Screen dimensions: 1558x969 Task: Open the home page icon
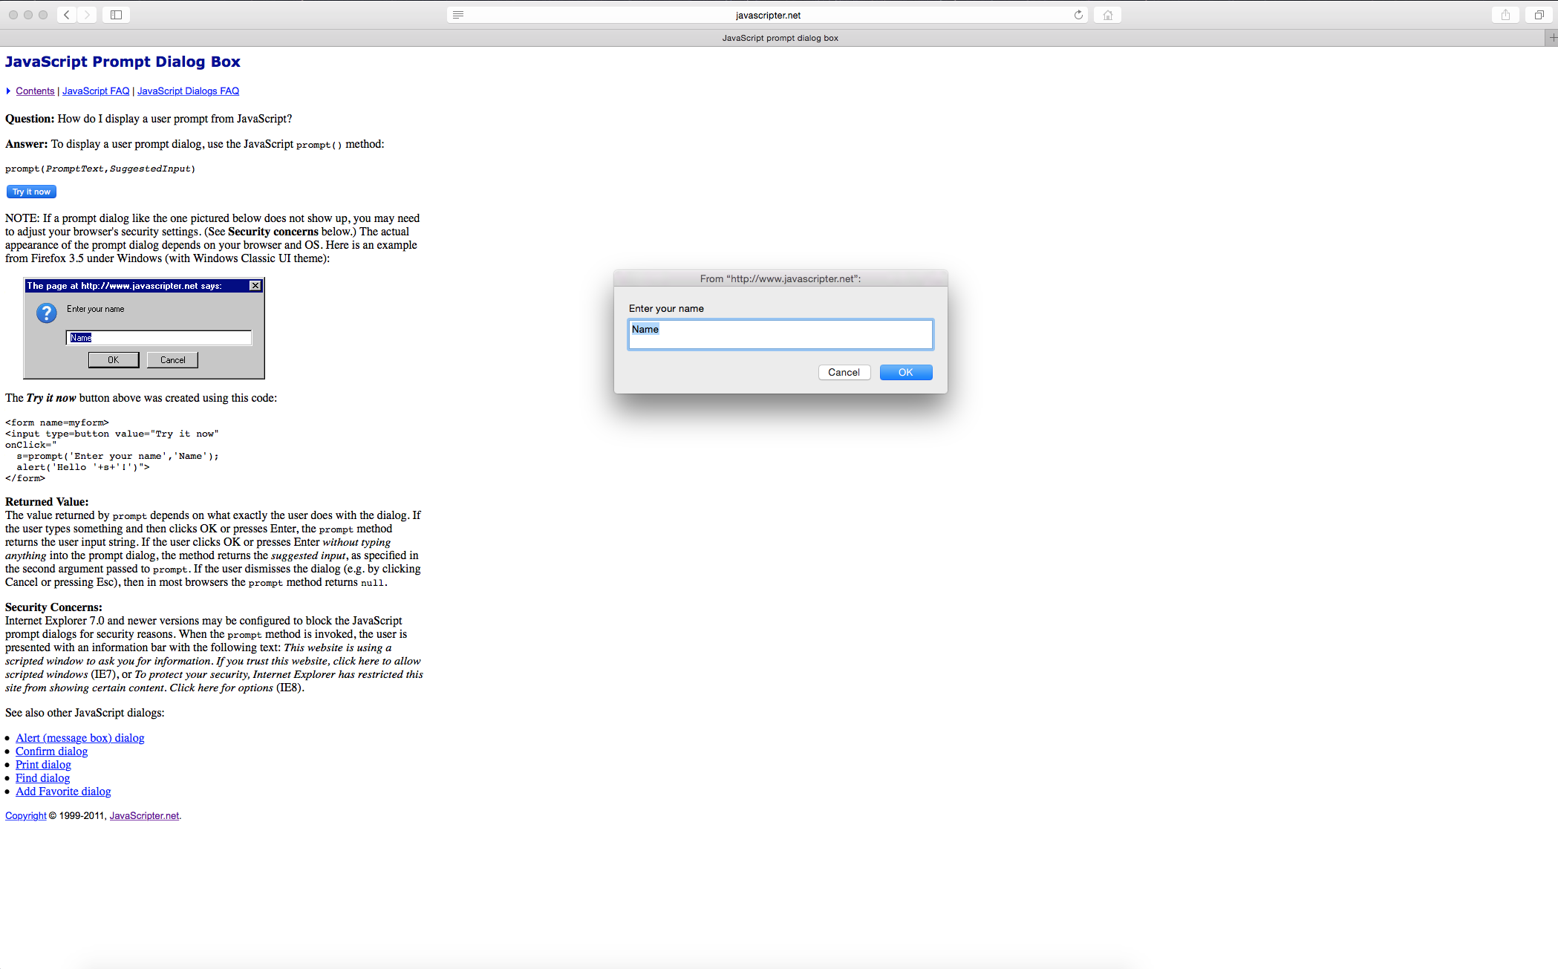1107,15
